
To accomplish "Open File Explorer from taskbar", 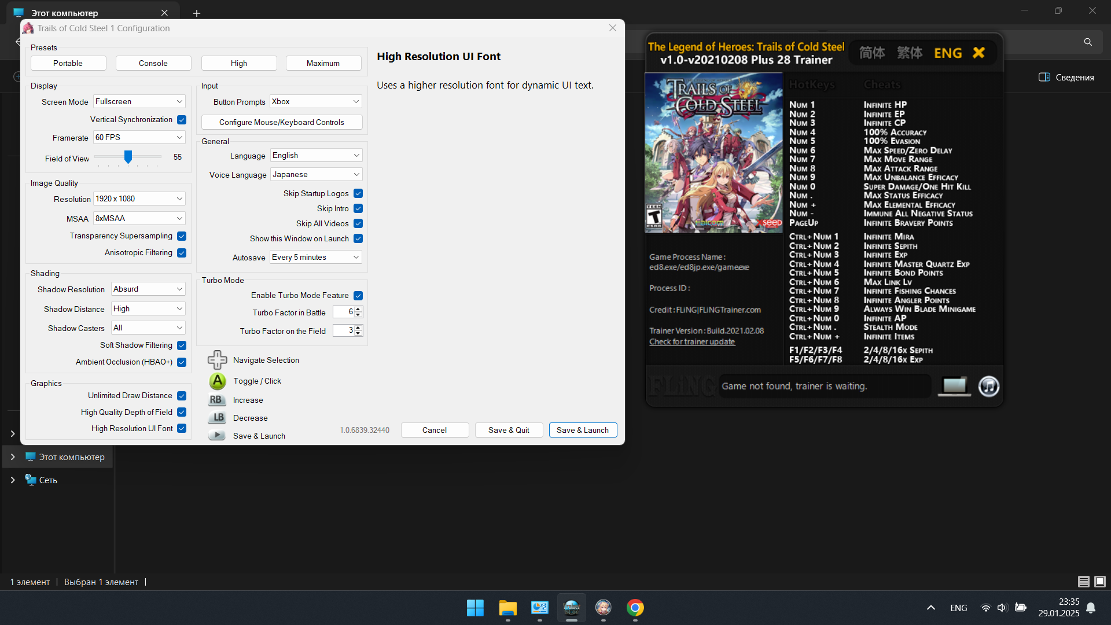I will (507, 608).
